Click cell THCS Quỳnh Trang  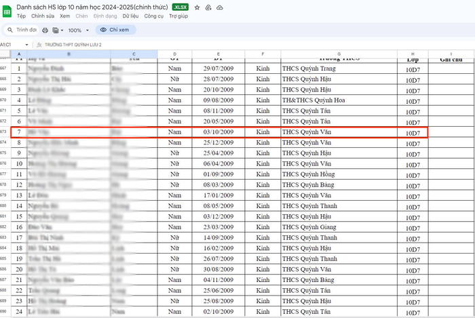coord(339,68)
